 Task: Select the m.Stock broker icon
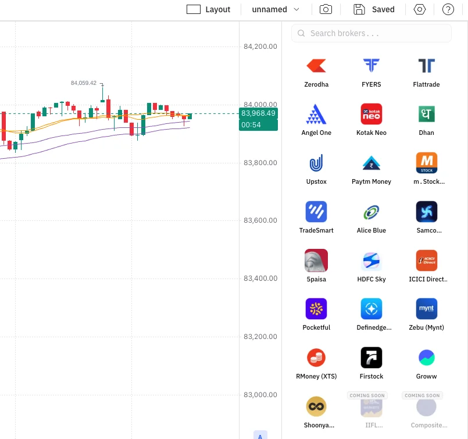[427, 163]
